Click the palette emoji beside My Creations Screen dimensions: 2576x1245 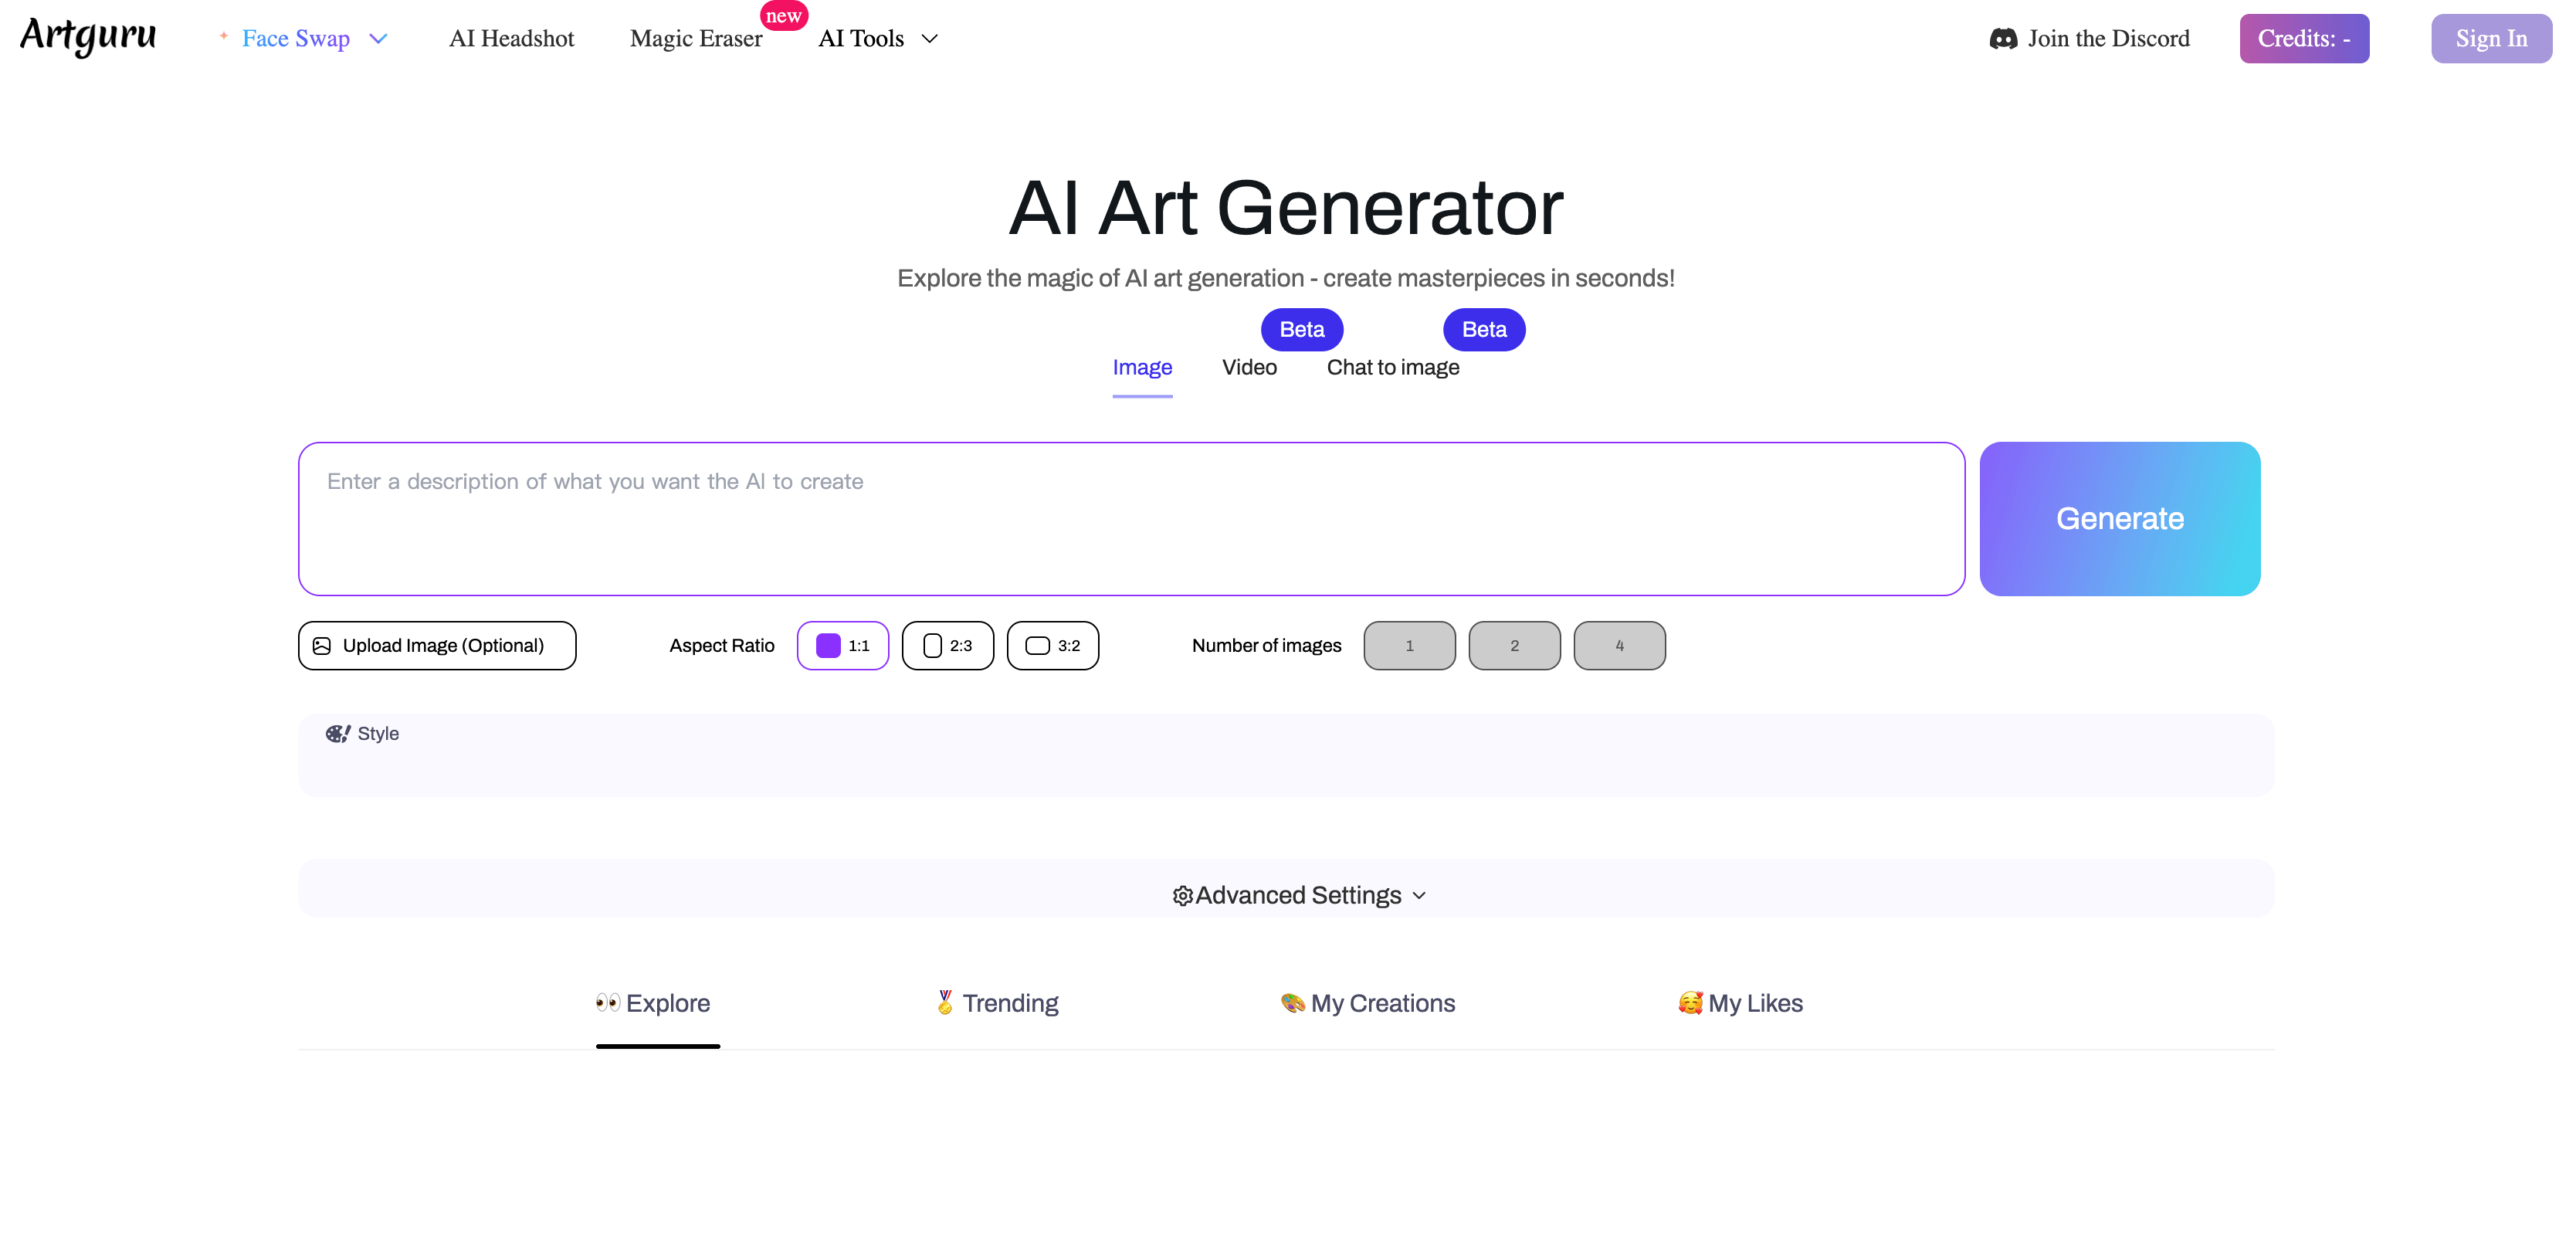(1293, 1003)
